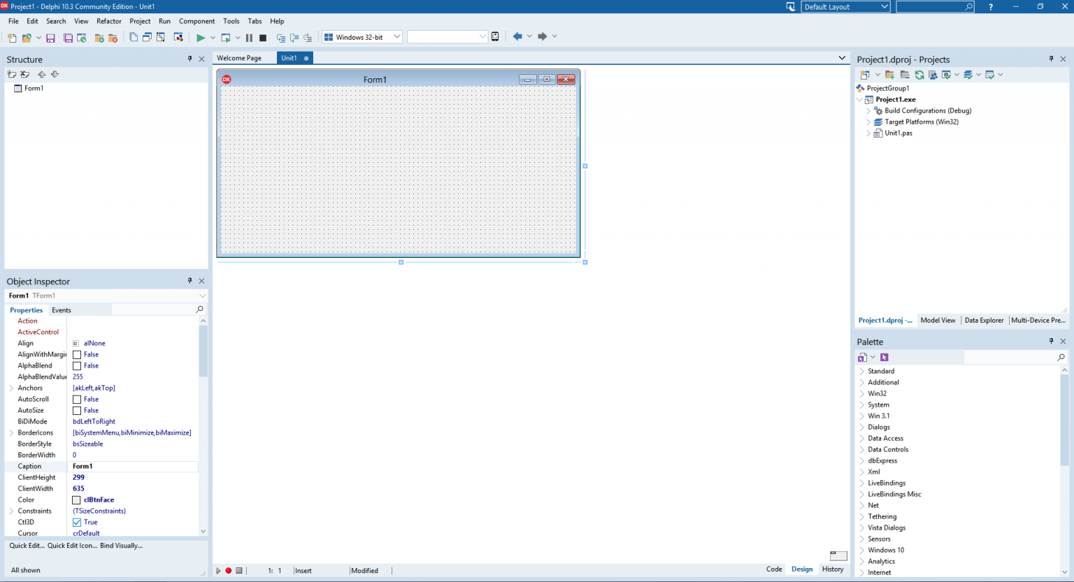
Task: Open the Default Layout dropdown
Action: point(885,7)
